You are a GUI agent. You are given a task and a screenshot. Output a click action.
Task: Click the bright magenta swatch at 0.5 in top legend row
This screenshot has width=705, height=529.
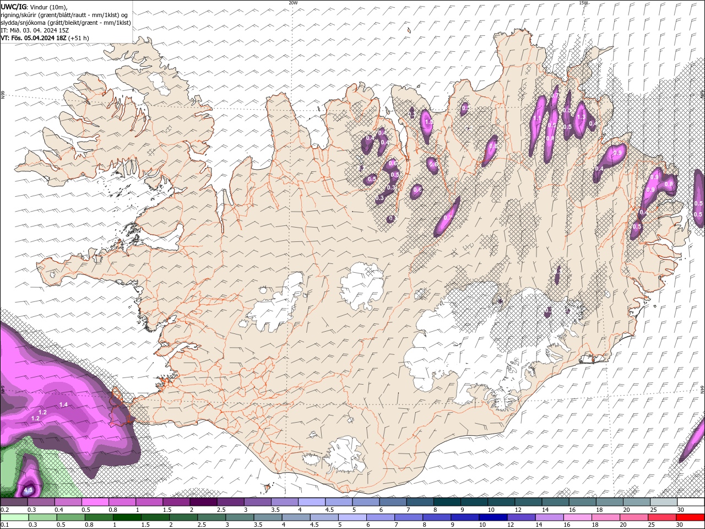point(95,502)
